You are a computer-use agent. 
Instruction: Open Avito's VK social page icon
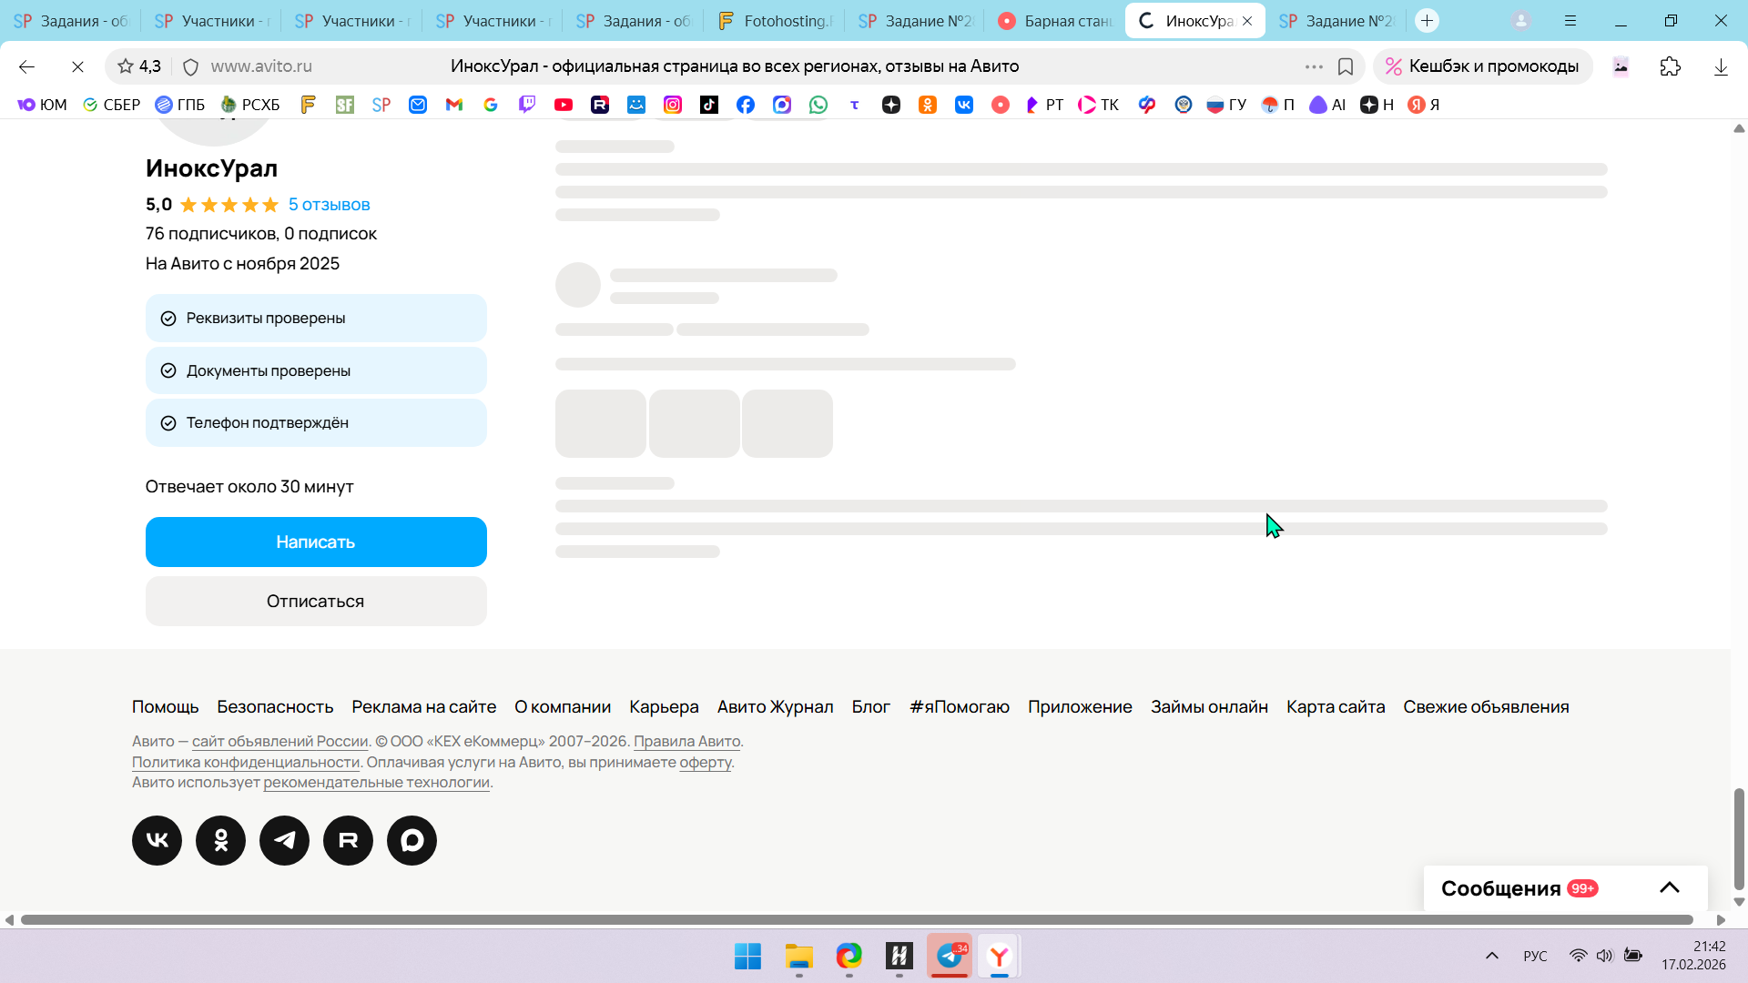coord(157,840)
